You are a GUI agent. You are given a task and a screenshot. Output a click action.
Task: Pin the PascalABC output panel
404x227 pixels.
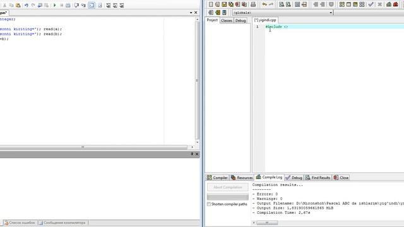tap(192, 154)
